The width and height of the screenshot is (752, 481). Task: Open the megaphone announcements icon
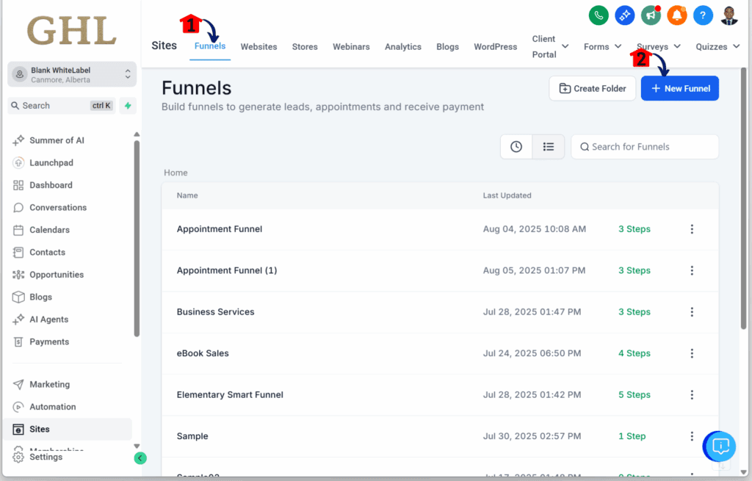(x=651, y=15)
